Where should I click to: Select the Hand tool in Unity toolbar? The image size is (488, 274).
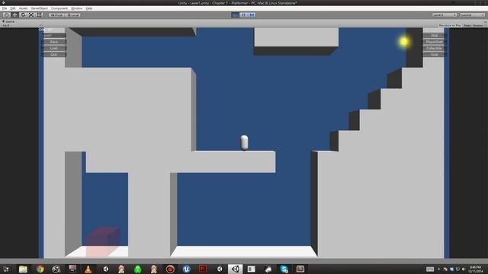[6, 15]
